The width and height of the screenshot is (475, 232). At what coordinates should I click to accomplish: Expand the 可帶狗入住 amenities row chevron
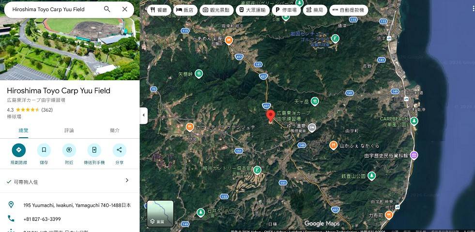127,181
